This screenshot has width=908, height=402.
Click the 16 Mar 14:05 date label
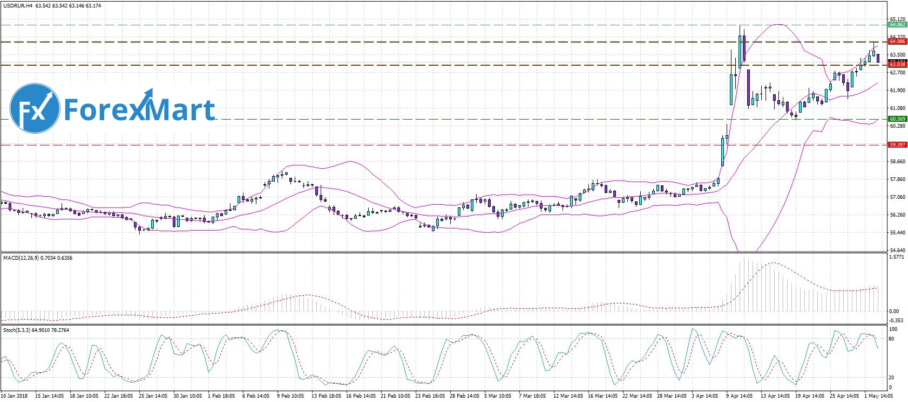(602, 396)
